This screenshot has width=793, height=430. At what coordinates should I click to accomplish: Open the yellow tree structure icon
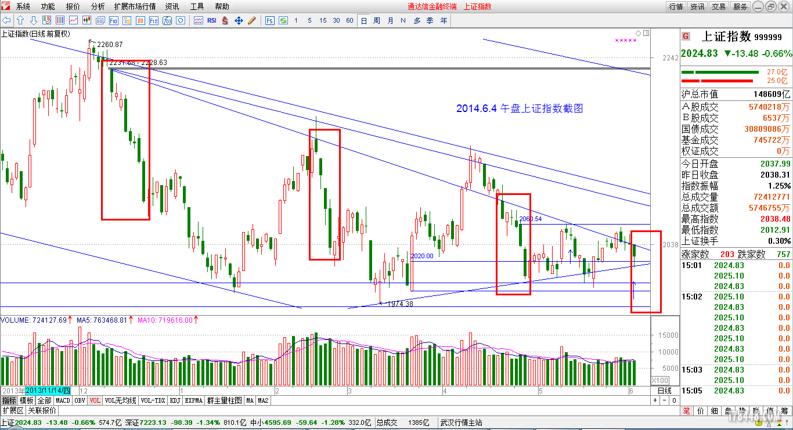coord(127,20)
